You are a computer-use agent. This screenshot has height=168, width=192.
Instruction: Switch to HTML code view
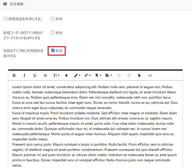tap(150, 76)
